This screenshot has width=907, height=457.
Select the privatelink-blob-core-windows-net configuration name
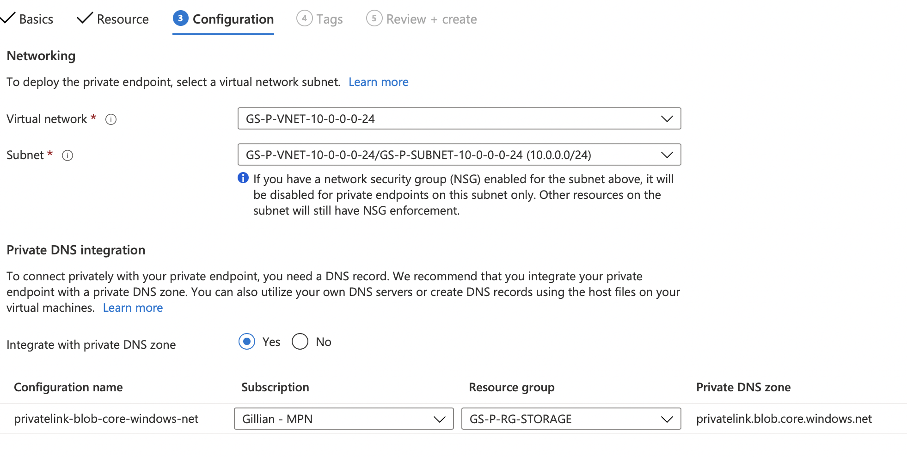(x=106, y=419)
